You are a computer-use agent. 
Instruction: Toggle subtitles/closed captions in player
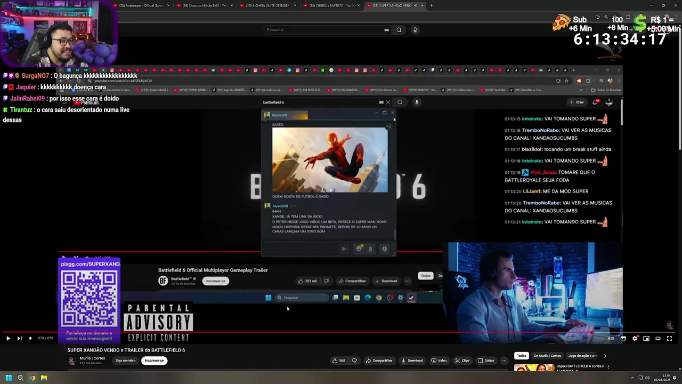point(623,338)
